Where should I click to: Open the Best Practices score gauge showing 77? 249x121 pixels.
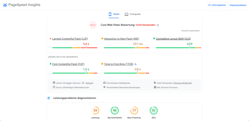(134, 110)
